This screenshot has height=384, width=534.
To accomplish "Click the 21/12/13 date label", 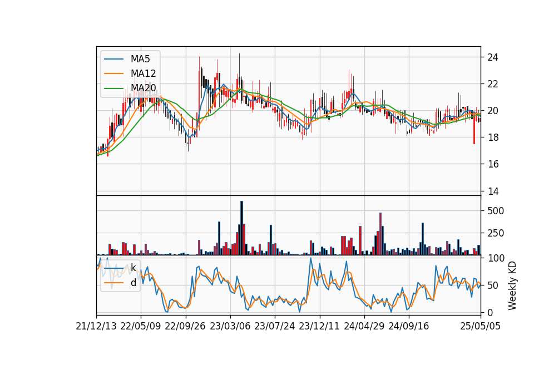I will coord(96,326).
